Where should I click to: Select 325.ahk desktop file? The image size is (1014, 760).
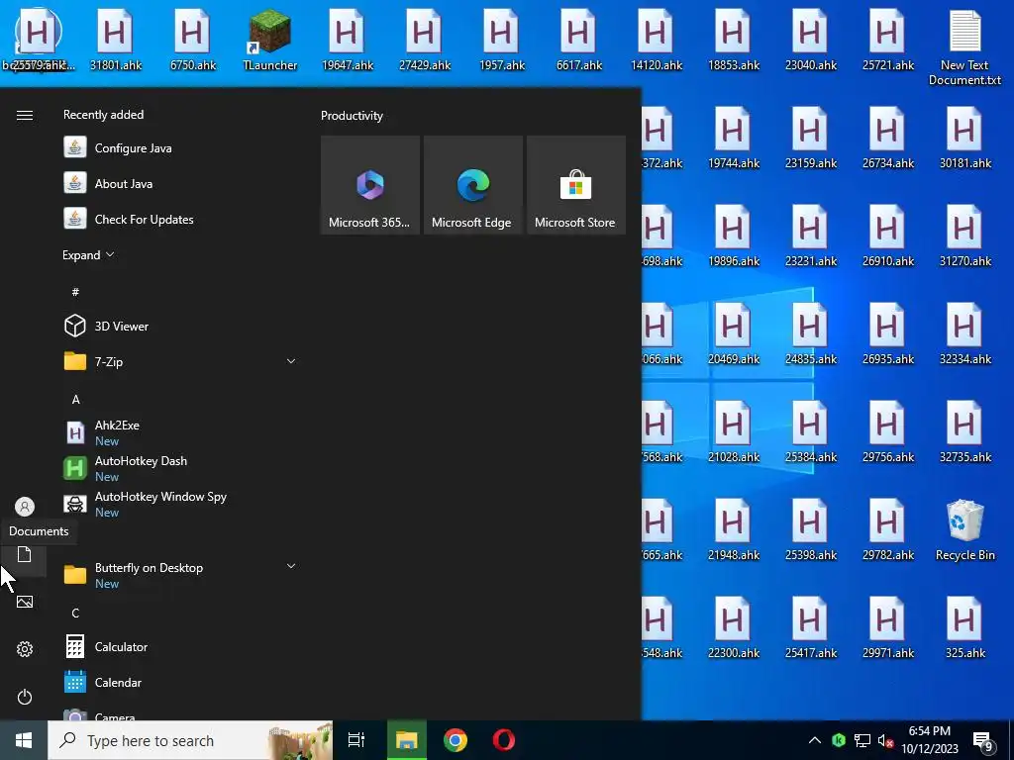(964, 628)
